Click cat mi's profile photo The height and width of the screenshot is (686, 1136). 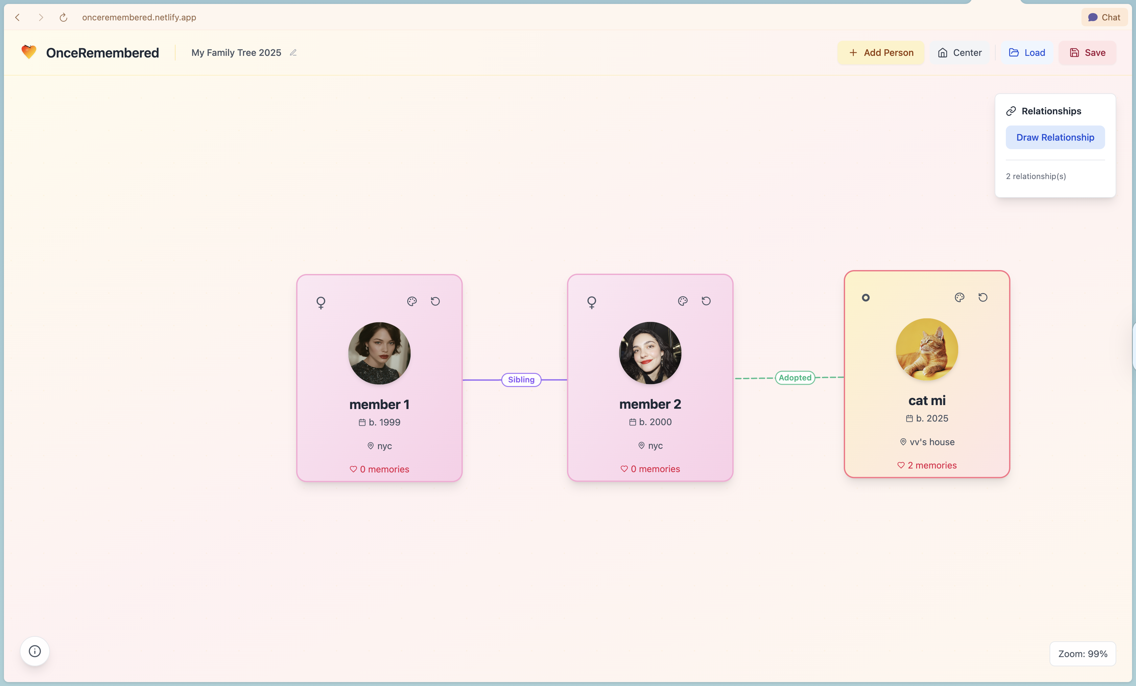(x=927, y=350)
